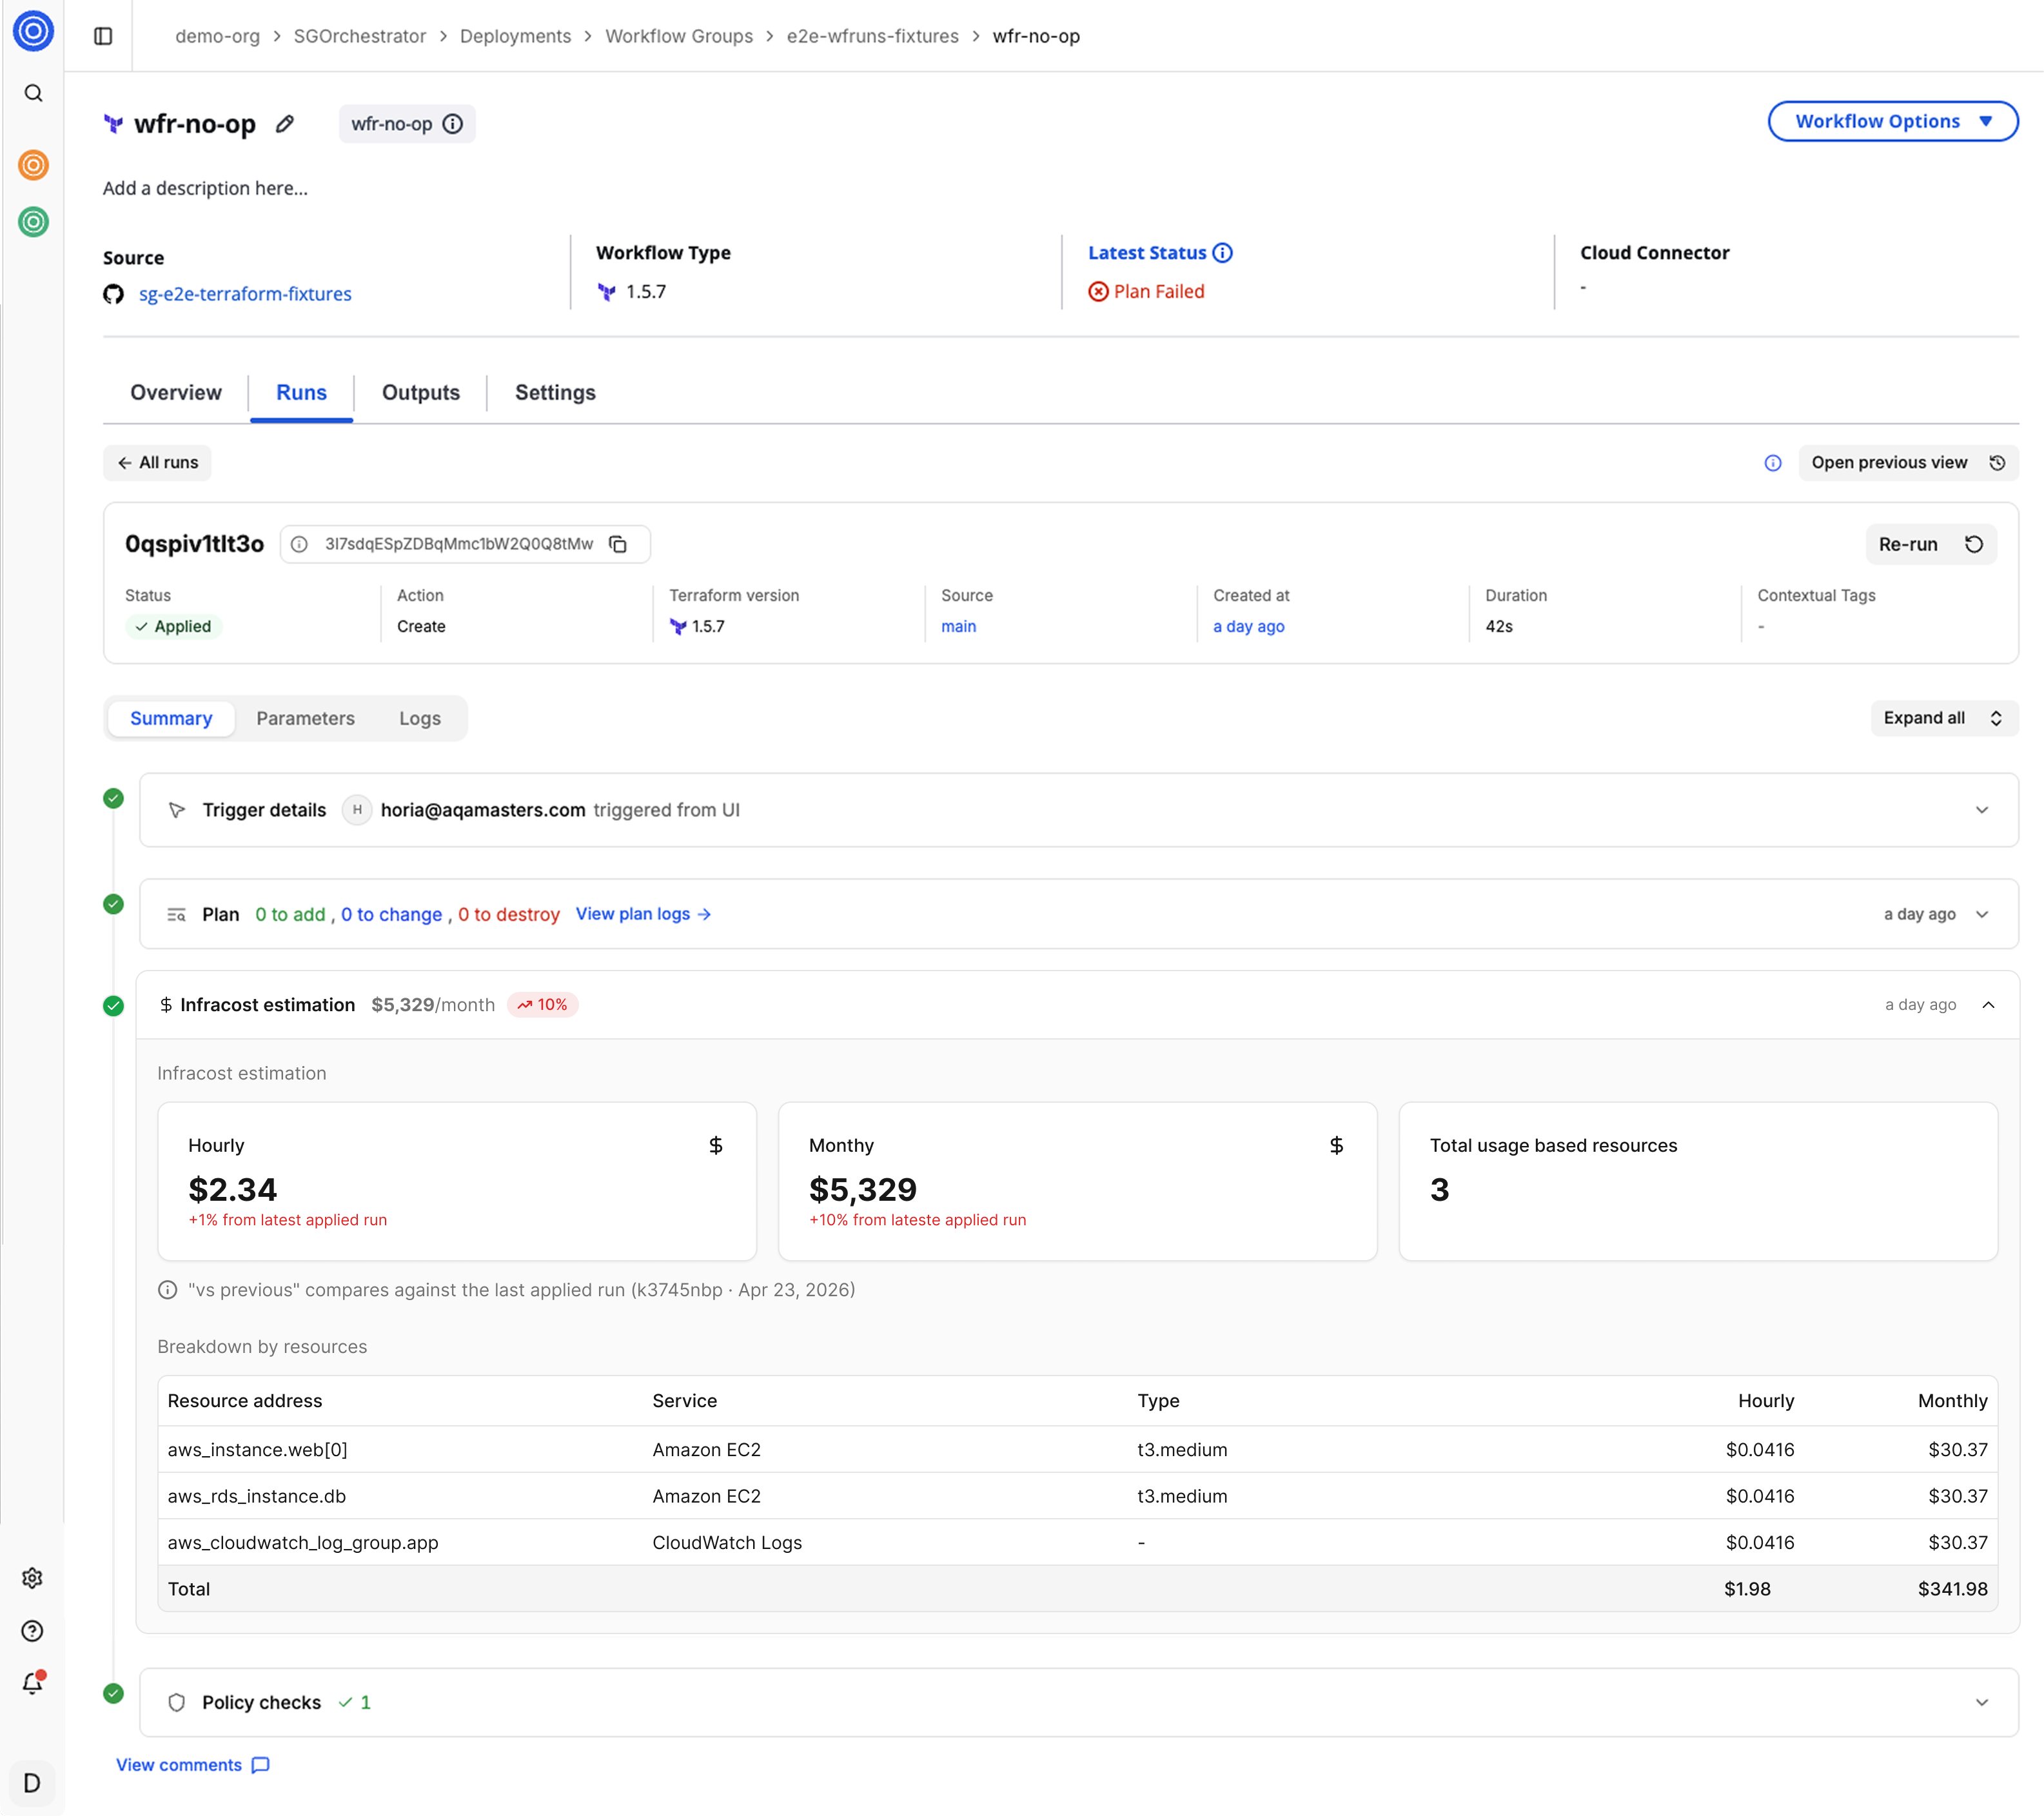The width and height of the screenshot is (2044, 1816).
Task: Click the Policy checks shield icon
Action: click(177, 1703)
